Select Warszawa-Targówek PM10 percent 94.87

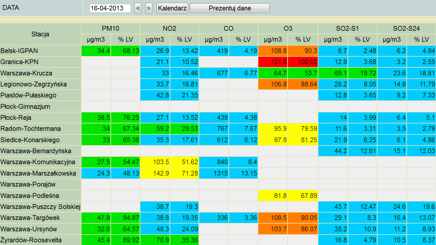[x=125, y=218]
